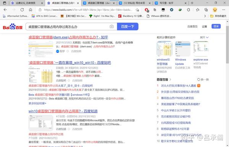Close the 写文章 - 知乎 tab

click(185, 3)
